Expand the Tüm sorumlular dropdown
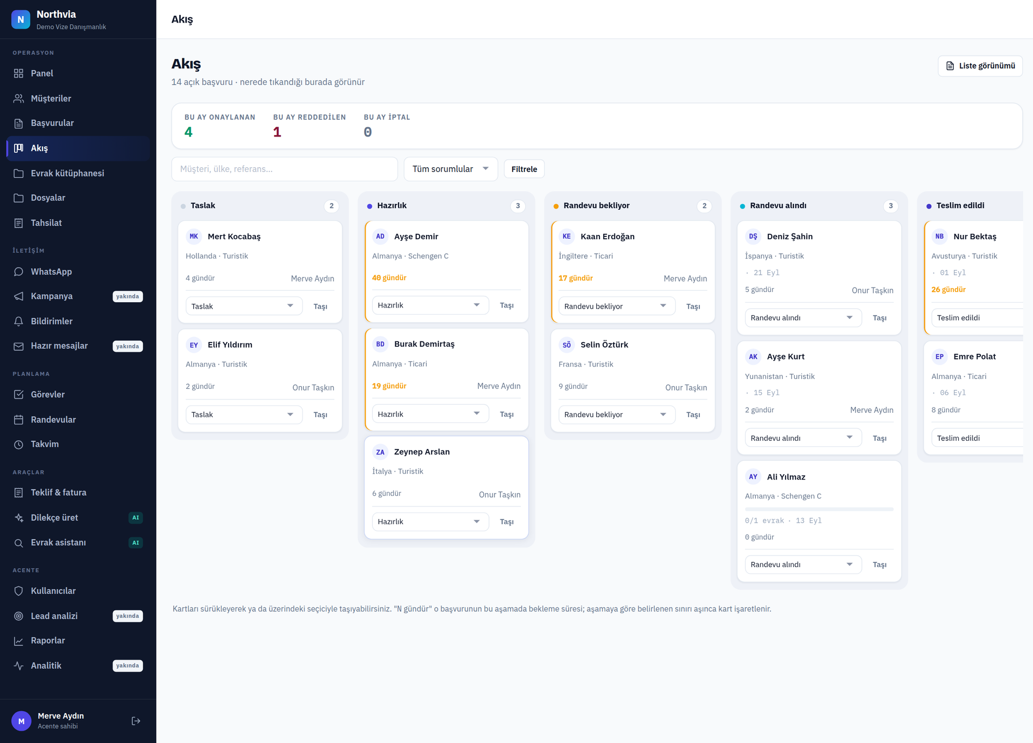 tap(451, 169)
